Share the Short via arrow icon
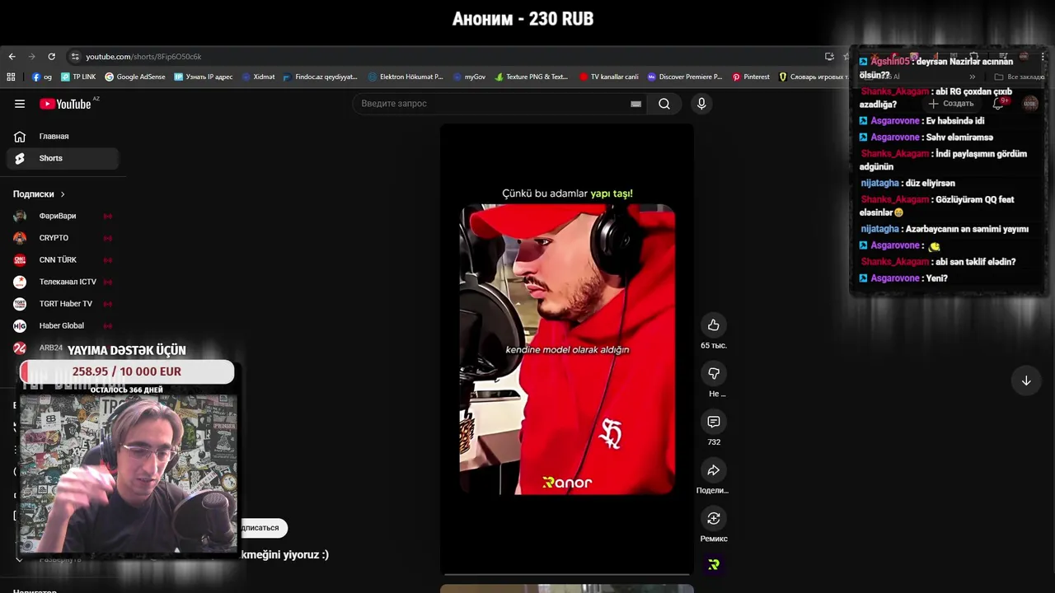 (x=714, y=470)
